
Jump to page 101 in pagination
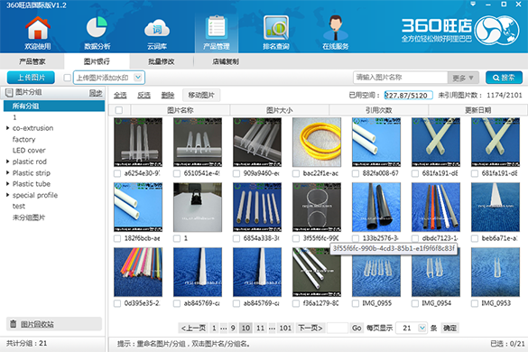285,328
